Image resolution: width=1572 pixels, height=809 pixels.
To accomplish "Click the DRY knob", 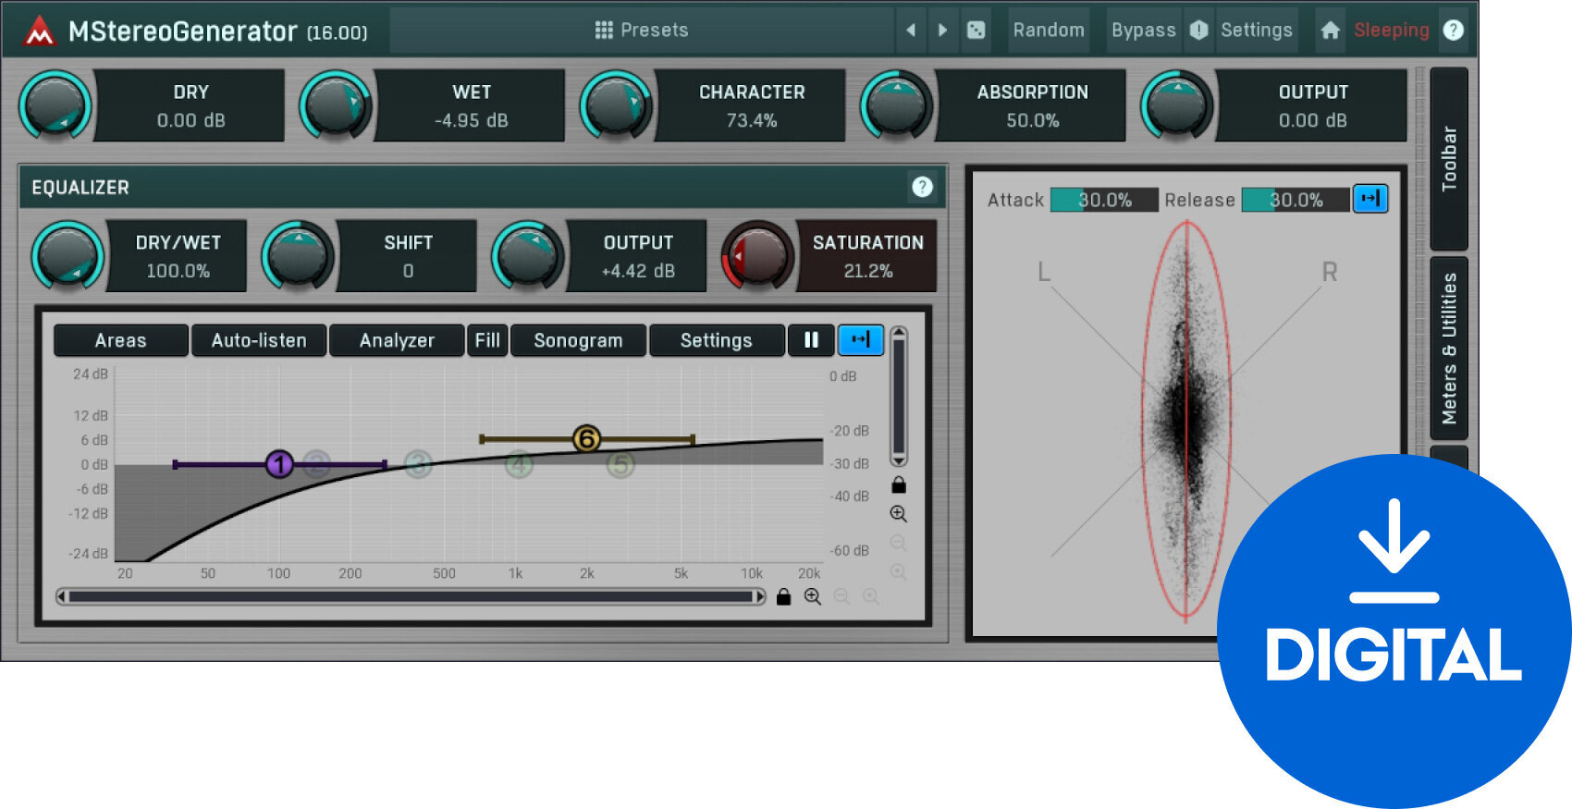I will click(55, 105).
